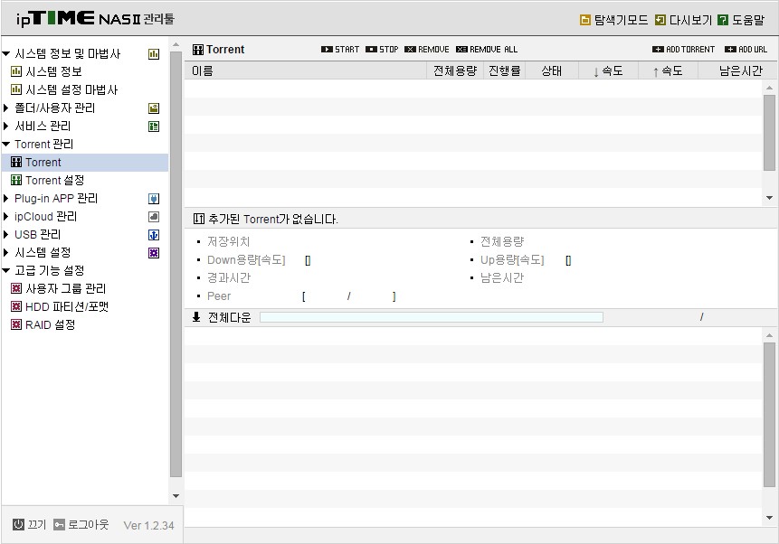Click the ADD TORRENT plus icon
The height and width of the screenshot is (544, 779).
[x=658, y=50]
